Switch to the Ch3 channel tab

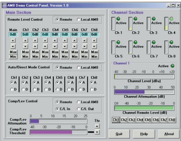(132, 120)
